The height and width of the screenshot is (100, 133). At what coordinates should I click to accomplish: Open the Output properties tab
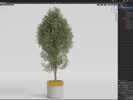119,87
